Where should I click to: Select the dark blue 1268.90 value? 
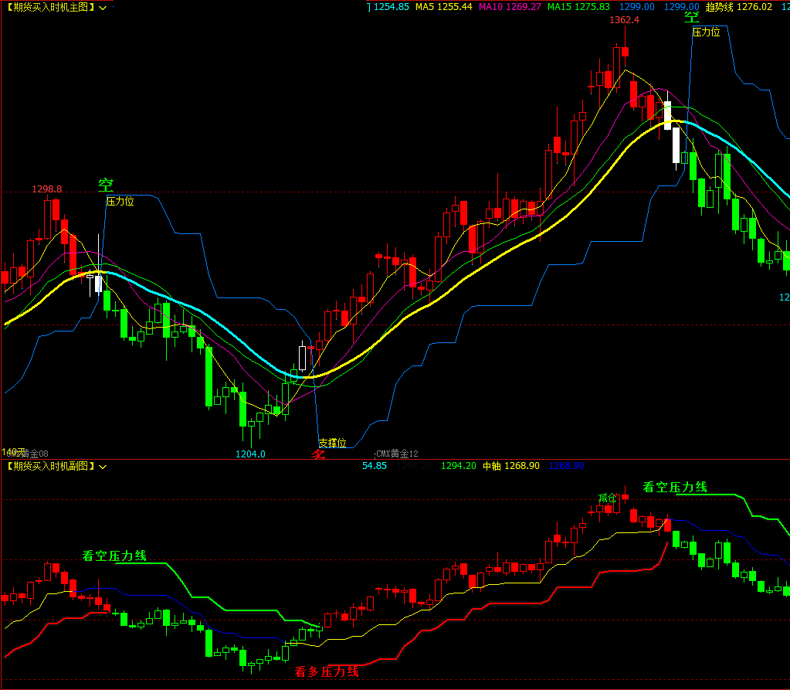click(567, 466)
